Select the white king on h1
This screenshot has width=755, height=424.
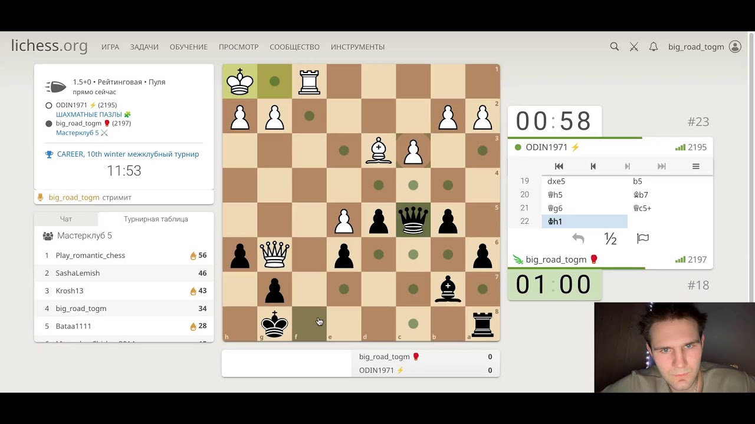[239, 81]
